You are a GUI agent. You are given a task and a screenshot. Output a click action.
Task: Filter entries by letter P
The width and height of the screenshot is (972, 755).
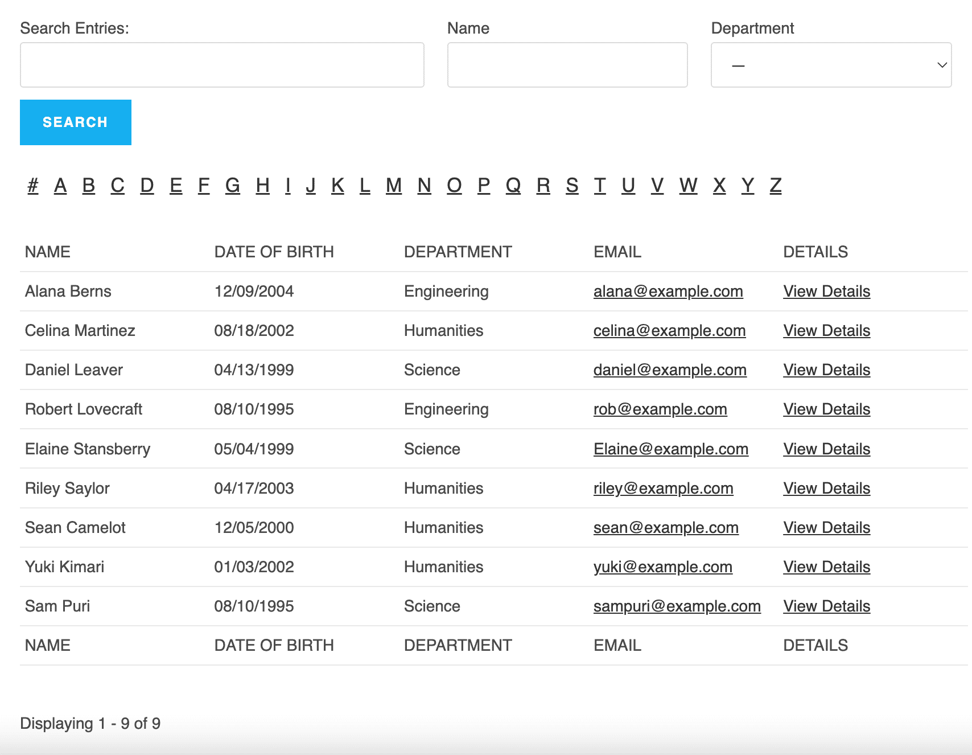pyautogui.click(x=484, y=186)
